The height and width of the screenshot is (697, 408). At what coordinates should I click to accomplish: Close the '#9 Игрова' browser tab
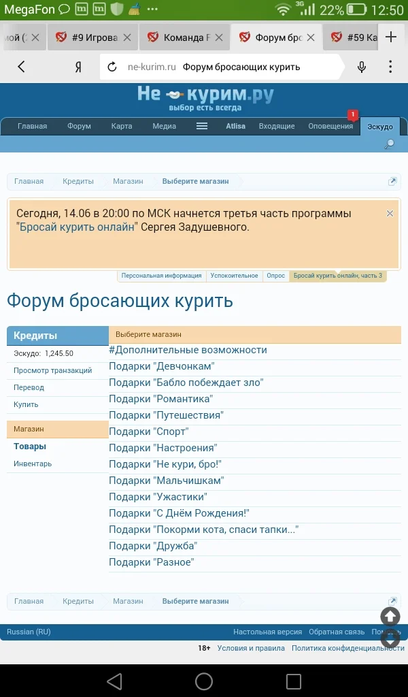pos(127,38)
